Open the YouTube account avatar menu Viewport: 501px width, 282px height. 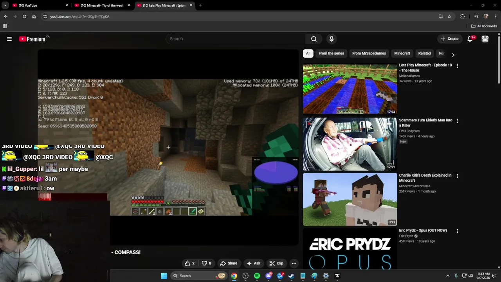tap(485, 39)
